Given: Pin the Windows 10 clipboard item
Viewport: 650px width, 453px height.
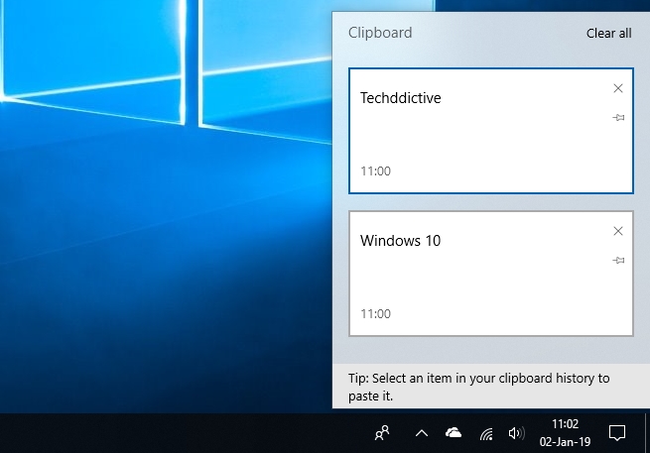Looking at the screenshot, I should point(618,260).
